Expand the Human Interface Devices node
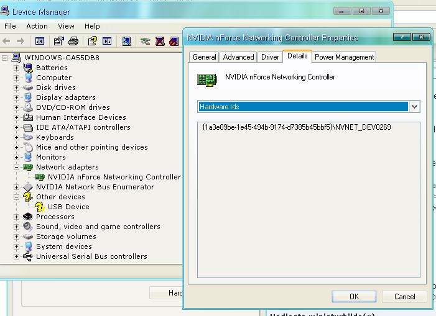Viewport: 436px width, 316px height. coord(16,117)
